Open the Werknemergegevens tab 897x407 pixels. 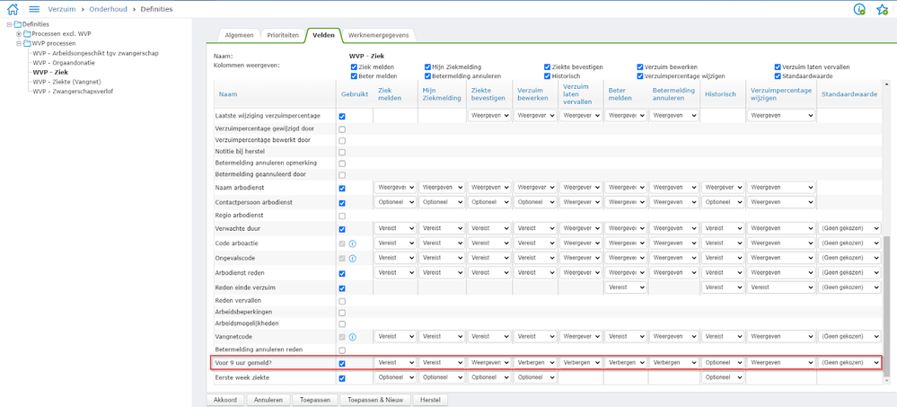click(378, 35)
